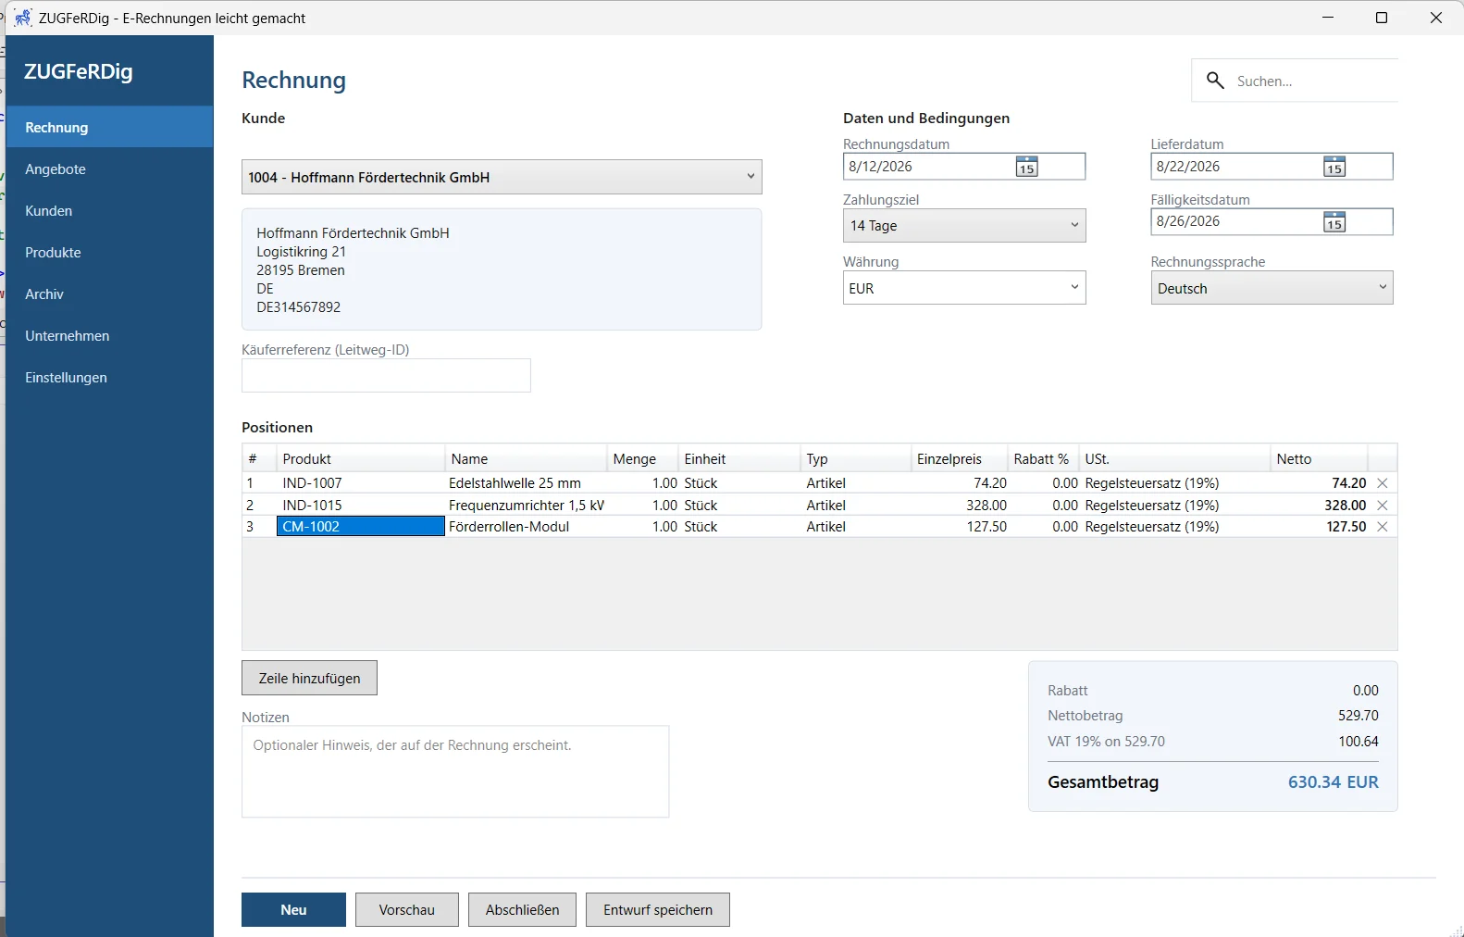
Task: Click Einzelpreis 127.50 cell
Action: pos(960,527)
